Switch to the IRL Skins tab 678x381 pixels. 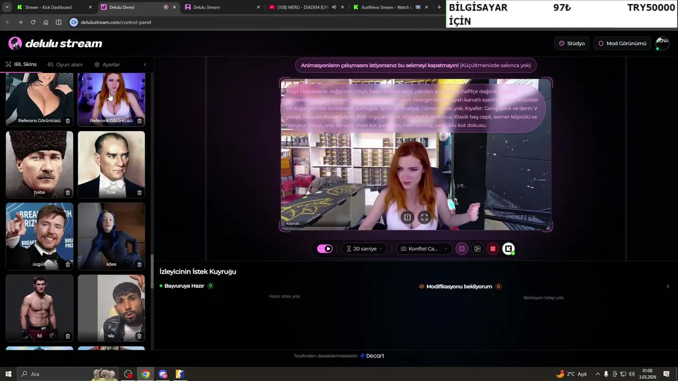[x=21, y=65]
